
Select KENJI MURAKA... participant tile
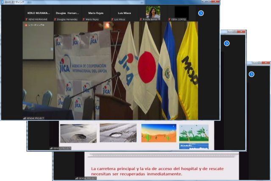(39, 13)
